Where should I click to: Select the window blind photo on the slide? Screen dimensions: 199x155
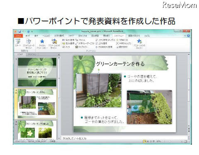(98, 90)
